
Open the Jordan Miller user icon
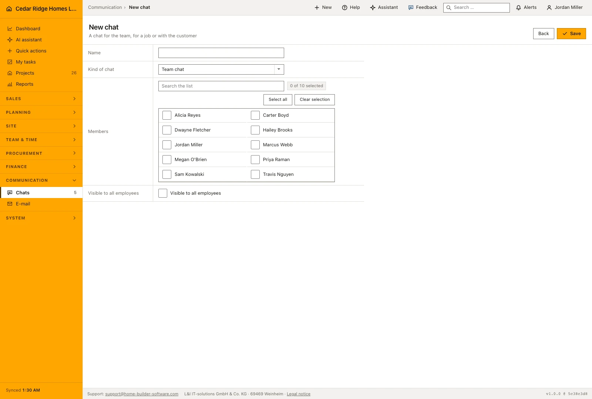click(549, 7)
